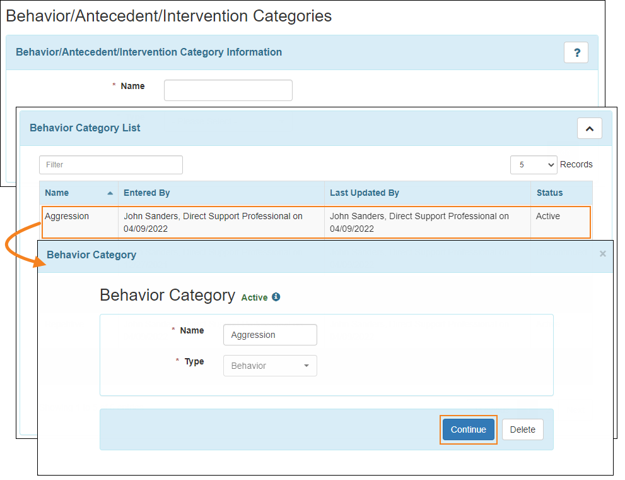Click the empty Name field at the top

tap(228, 90)
